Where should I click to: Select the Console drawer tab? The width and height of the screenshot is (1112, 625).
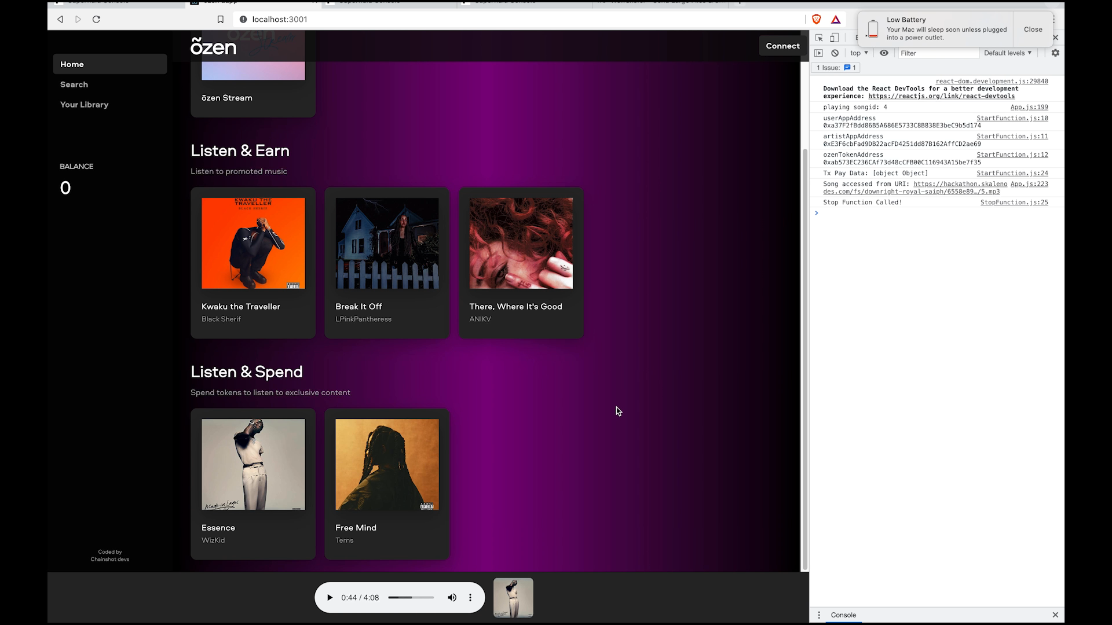pyautogui.click(x=843, y=615)
